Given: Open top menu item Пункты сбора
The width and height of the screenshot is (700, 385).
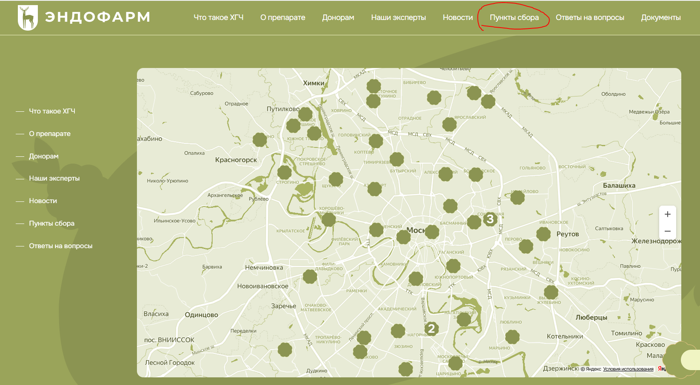Looking at the screenshot, I should tap(514, 17).
